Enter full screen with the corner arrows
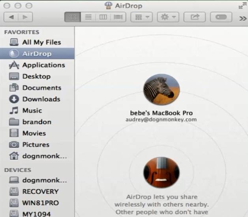 tap(242, 6)
